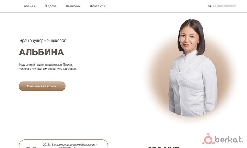Click the Записаться на приём button
247x148 pixels.
42,86
